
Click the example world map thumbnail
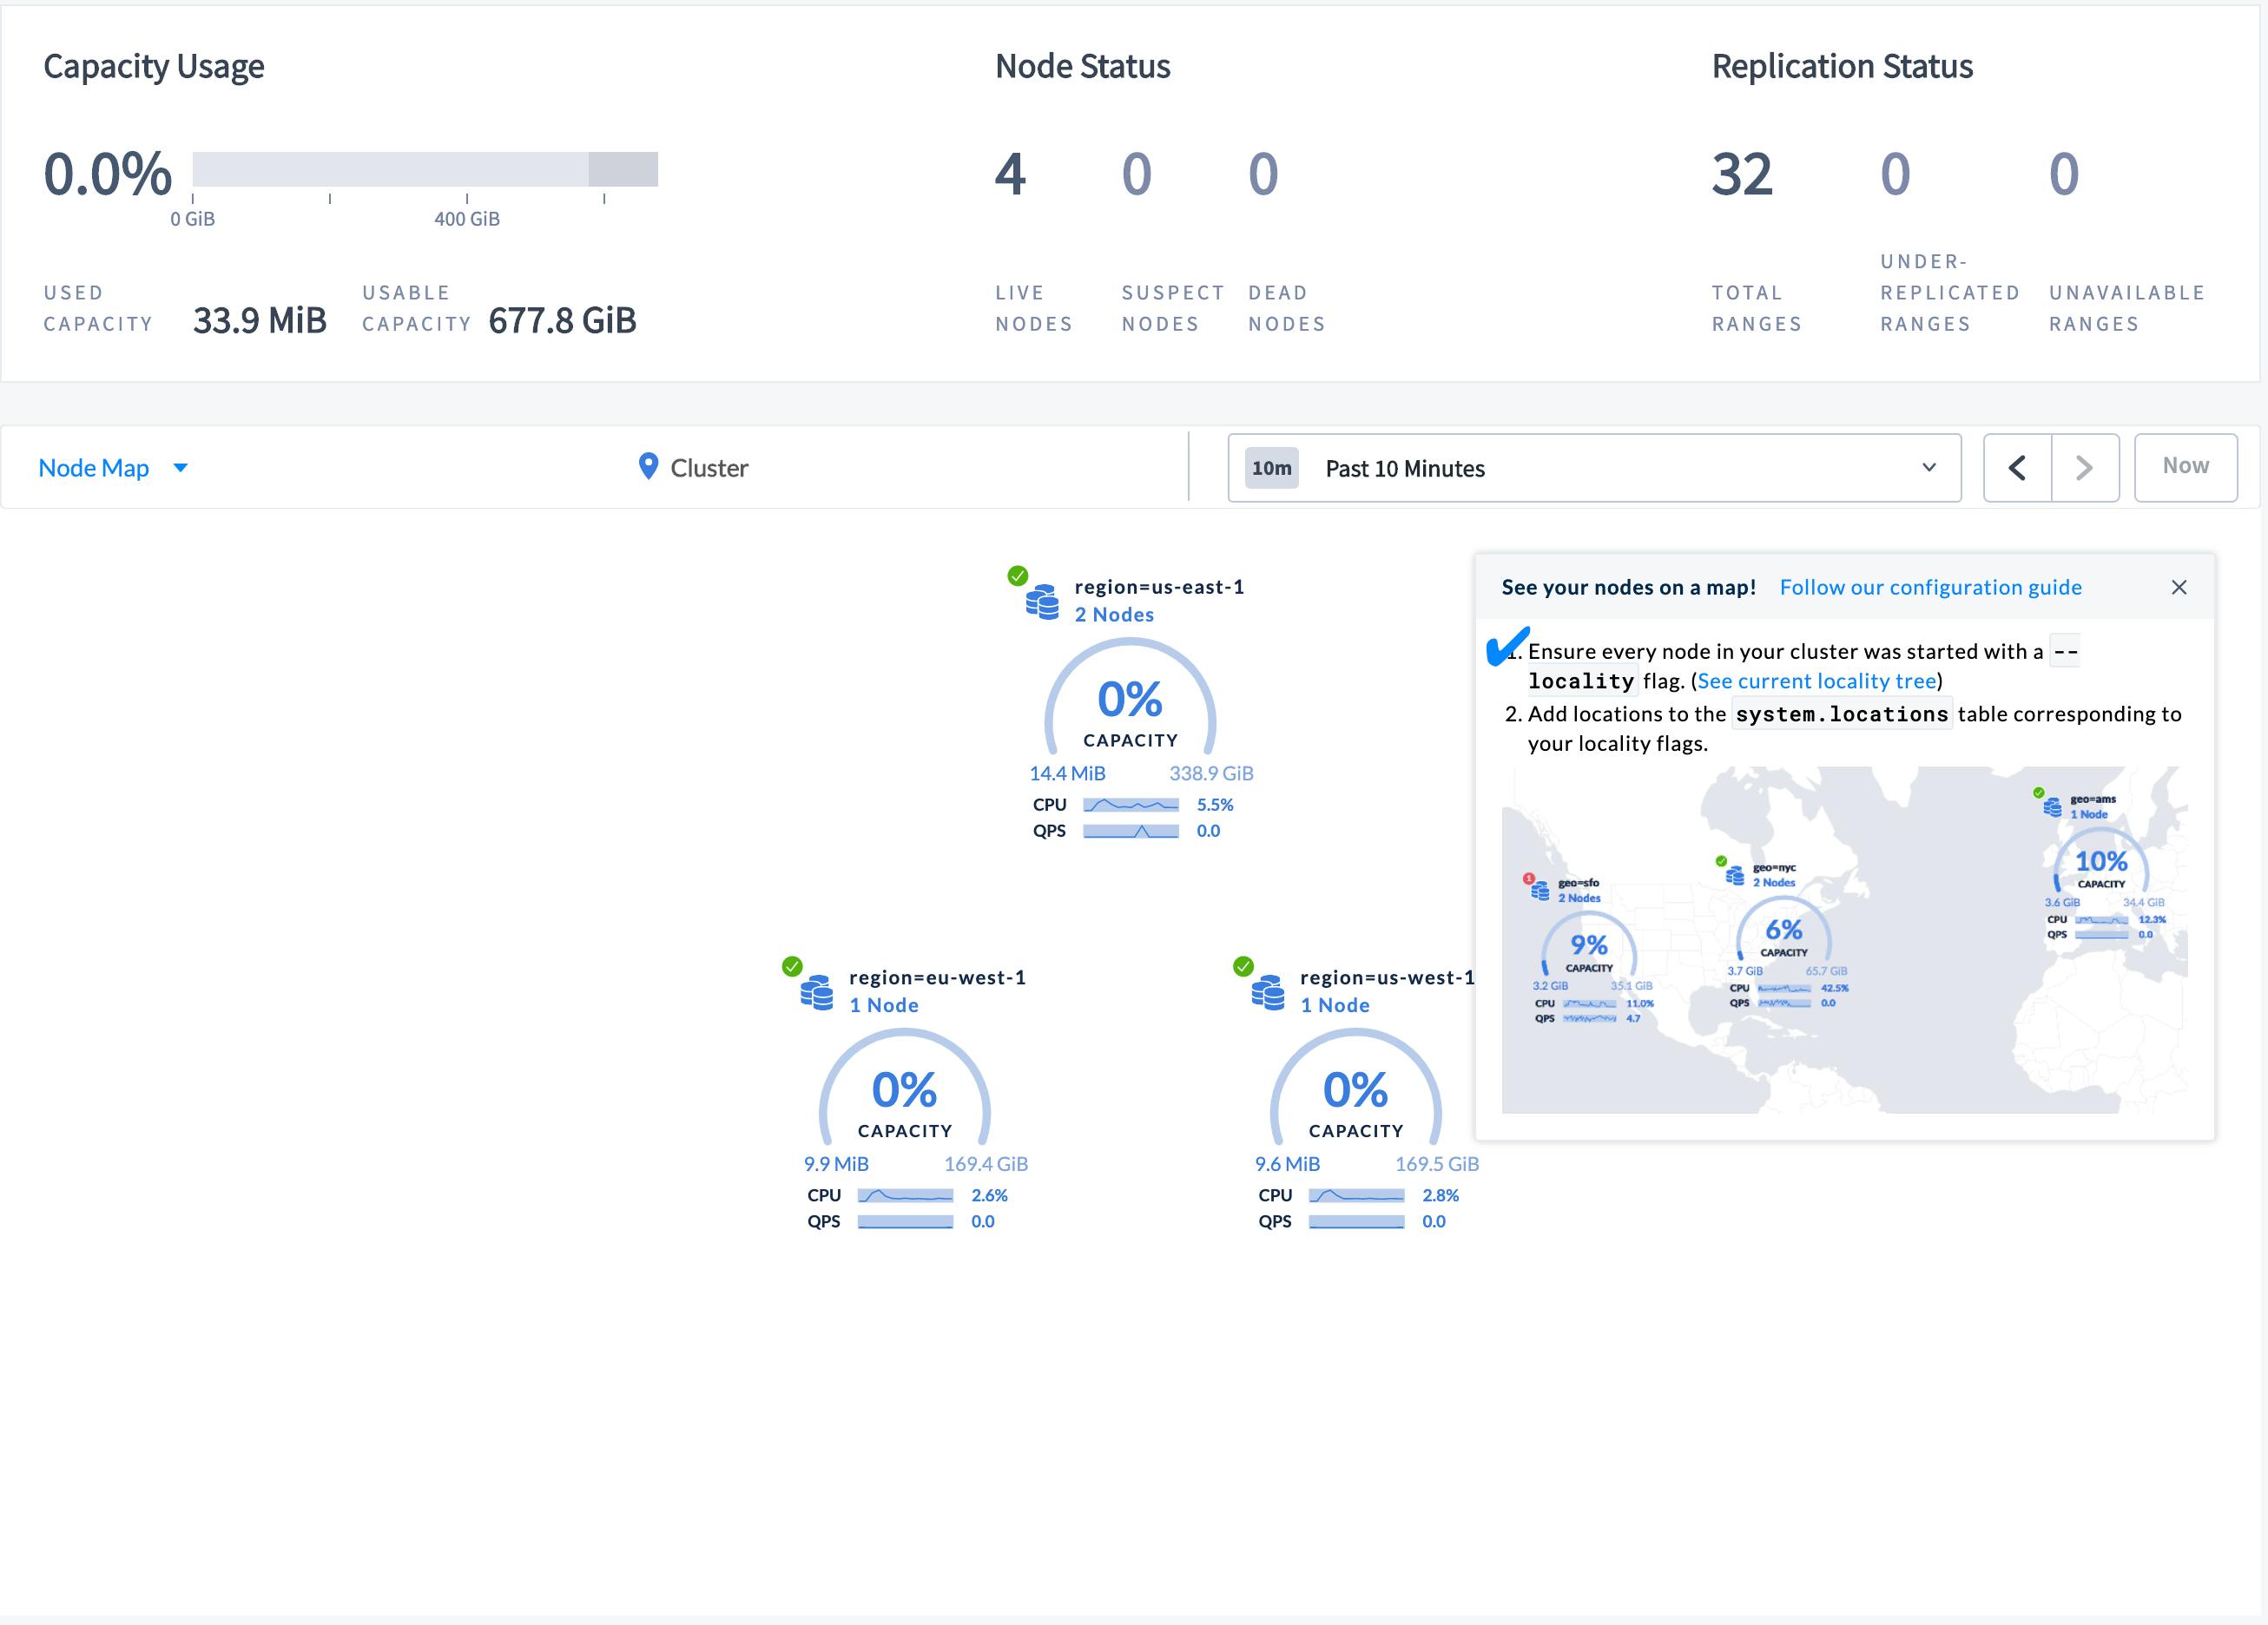point(1844,939)
